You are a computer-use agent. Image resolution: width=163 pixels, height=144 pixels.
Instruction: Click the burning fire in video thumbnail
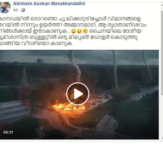pos(68,106)
